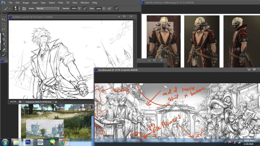Click the 16.67% zoom field in status bar

pyautogui.click(x=13, y=102)
